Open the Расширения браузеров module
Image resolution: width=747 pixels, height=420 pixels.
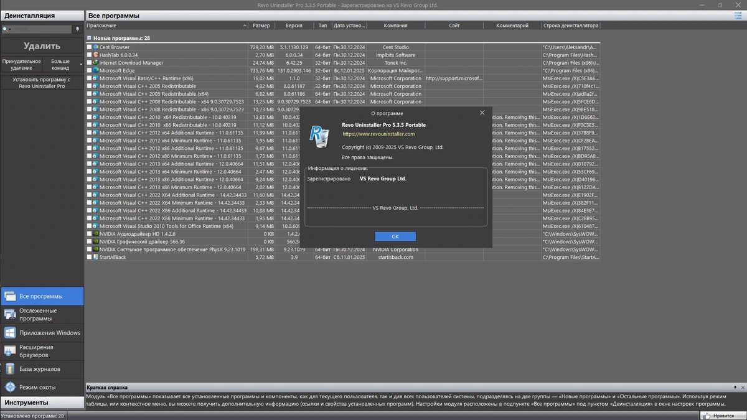coord(42,351)
